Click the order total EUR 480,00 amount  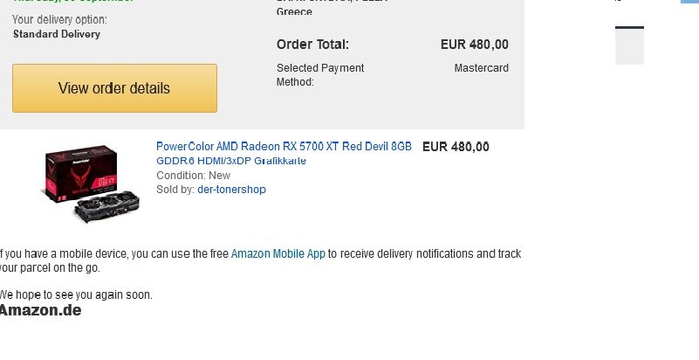point(475,45)
